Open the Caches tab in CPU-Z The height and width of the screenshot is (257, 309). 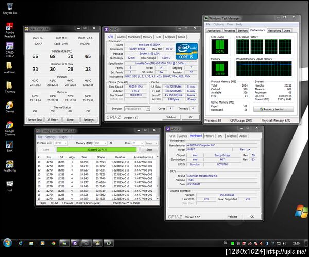click(121, 37)
